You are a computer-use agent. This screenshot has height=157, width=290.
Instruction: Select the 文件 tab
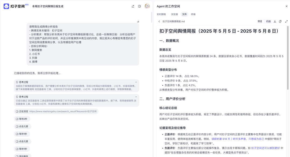click(x=184, y=14)
